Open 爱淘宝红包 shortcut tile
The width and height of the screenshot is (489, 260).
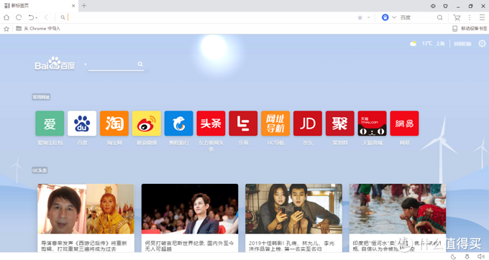(x=50, y=124)
